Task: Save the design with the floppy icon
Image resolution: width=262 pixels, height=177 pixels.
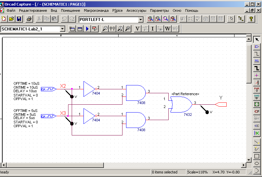Action: pos(19,19)
